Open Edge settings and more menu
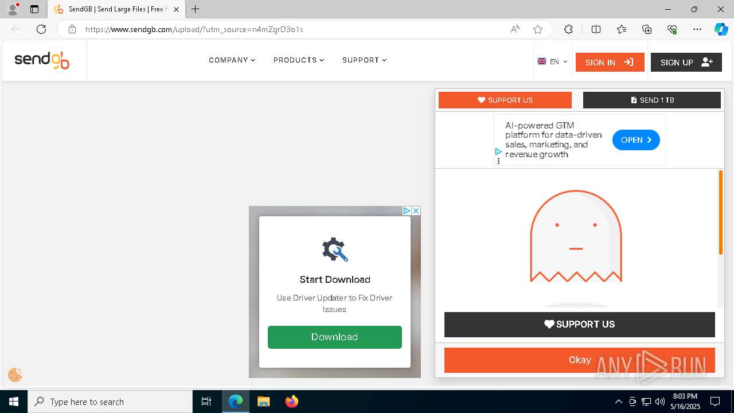Image resolution: width=734 pixels, height=413 pixels. pos(697,29)
